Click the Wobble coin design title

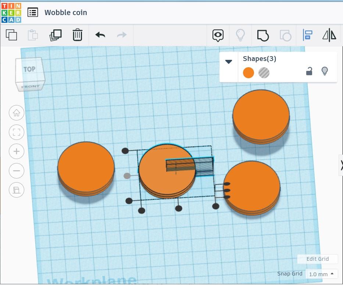coord(66,12)
